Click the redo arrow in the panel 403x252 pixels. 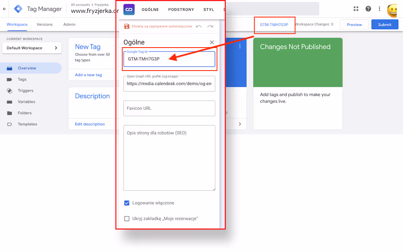click(x=210, y=26)
